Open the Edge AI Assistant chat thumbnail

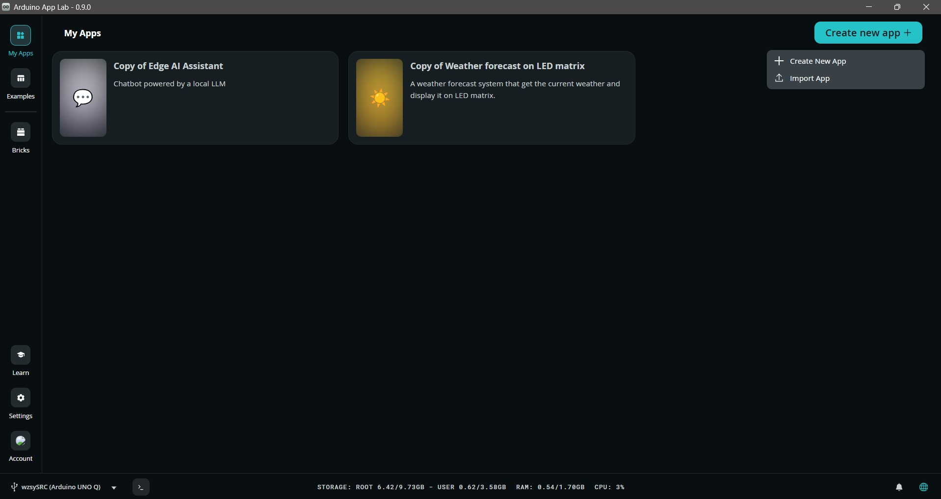[x=83, y=98]
